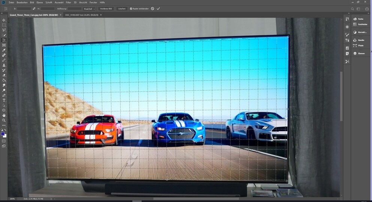Click the Löschen button

click(122, 9)
